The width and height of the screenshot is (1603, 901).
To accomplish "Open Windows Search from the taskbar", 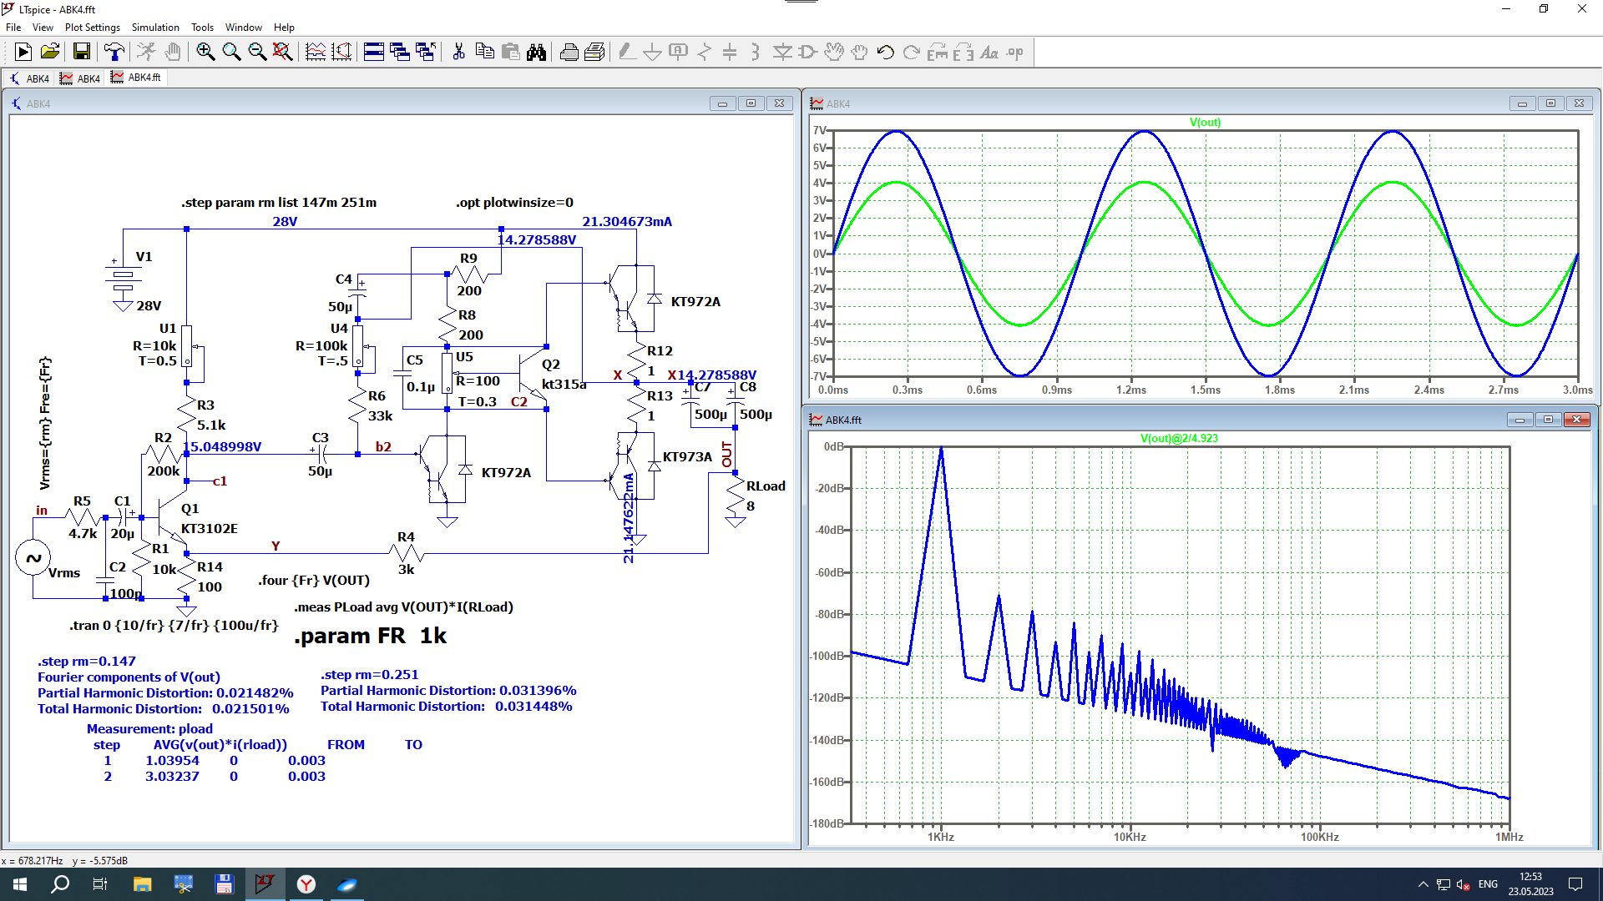I will (60, 884).
